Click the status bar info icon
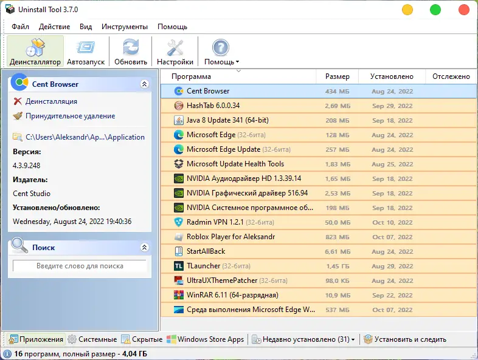Viewport: 478px width, 360px height. click(7, 354)
